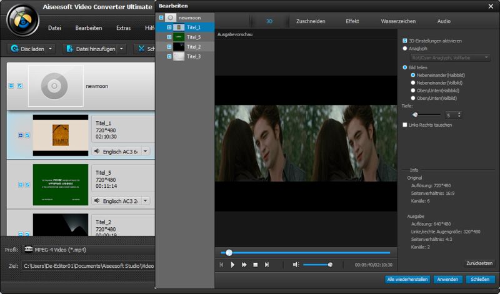Switch to the Effekt tab

point(352,21)
